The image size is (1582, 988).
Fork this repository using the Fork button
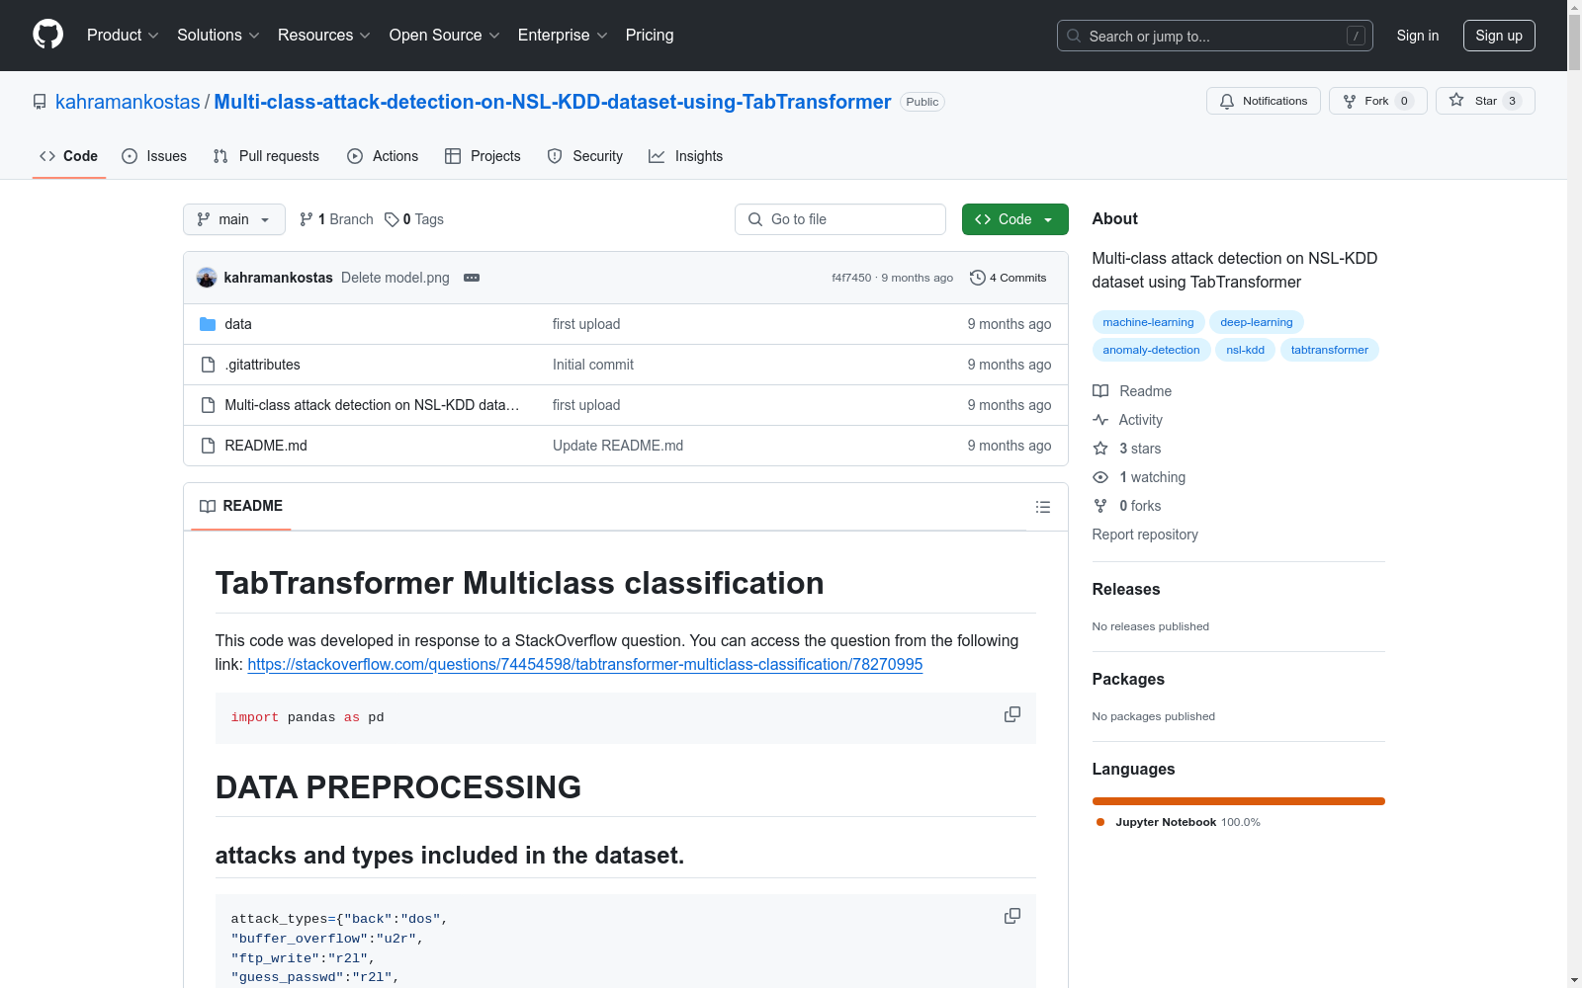tap(1377, 101)
